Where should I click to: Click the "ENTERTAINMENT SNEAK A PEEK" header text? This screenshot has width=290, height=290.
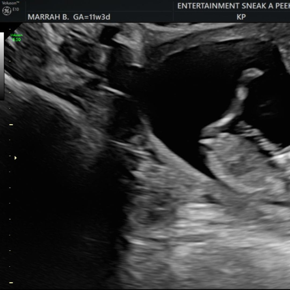(x=234, y=6)
